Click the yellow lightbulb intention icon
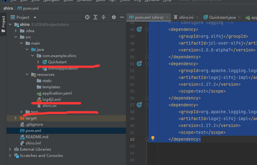Viewport: 257px width, 165px height. (153, 138)
